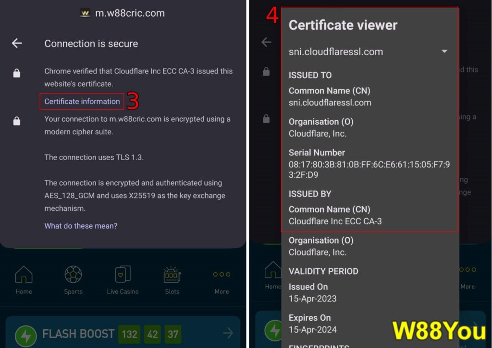Click the 132 countdown box in Flash Boost
The height and width of the screenshot is (348, 492).
coord(129,334)
